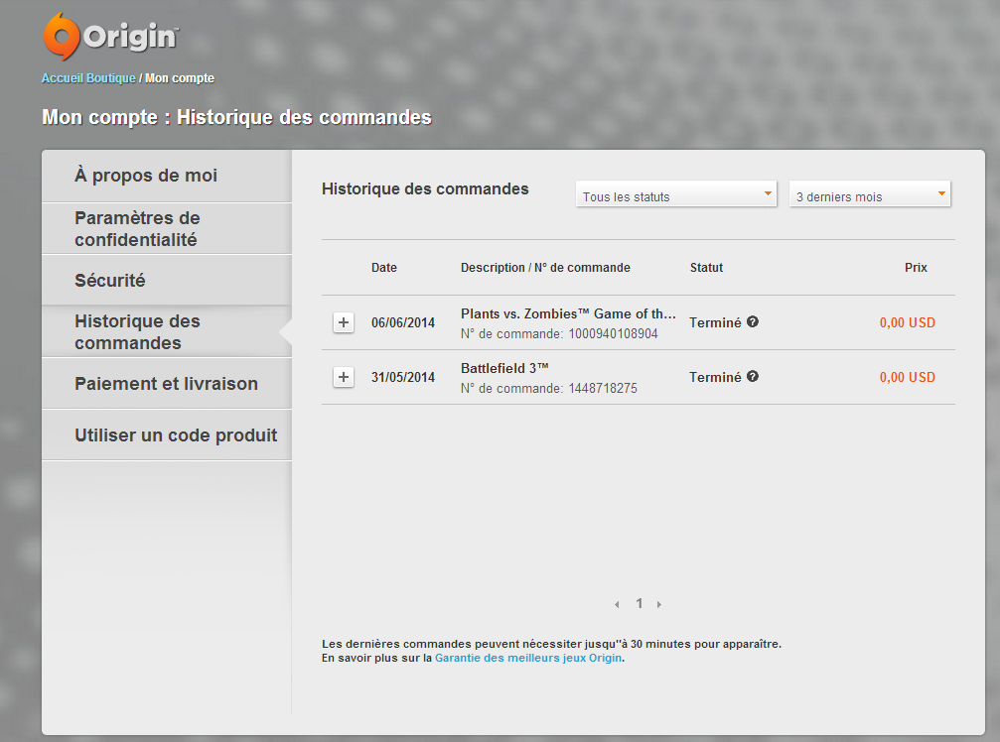Image resolution: width=1000 pixels, height=742 pixels.
Task: Click the Mon compte breadcrumb text
Action: pyautogui.click(x=180, y=78)
